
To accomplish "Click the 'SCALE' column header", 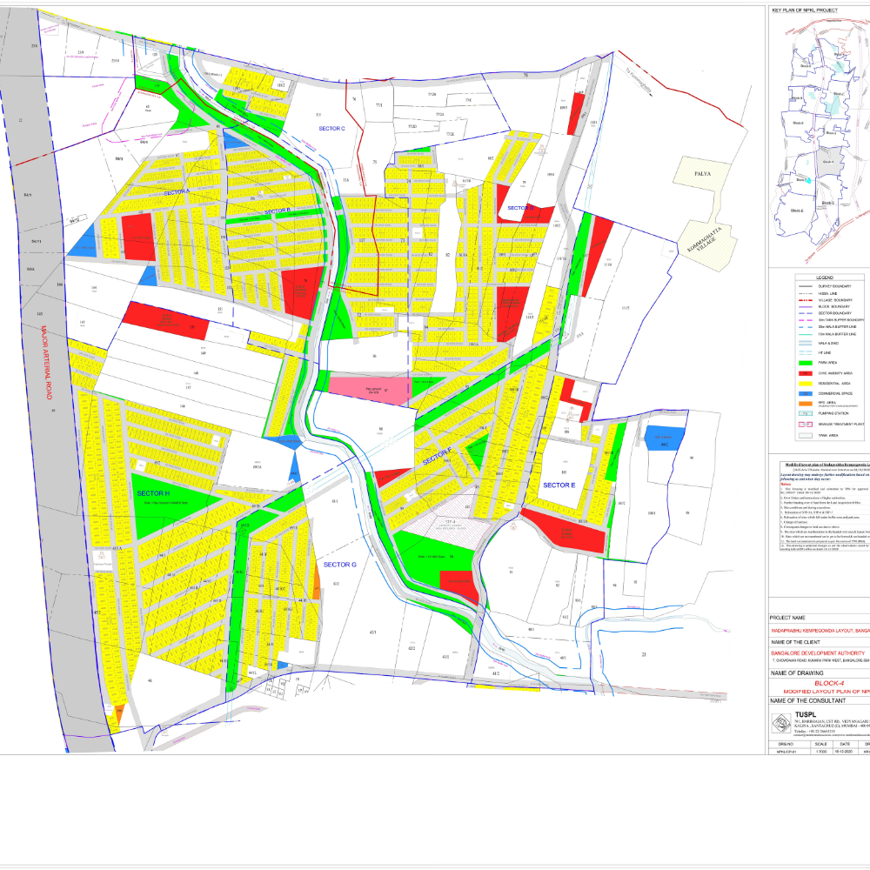I will 821,744.
